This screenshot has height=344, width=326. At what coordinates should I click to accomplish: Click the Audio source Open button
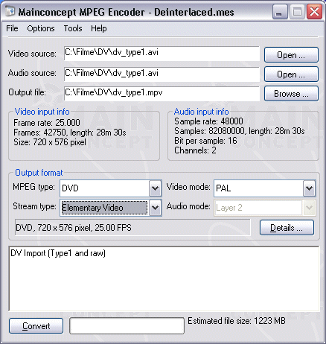291,74
